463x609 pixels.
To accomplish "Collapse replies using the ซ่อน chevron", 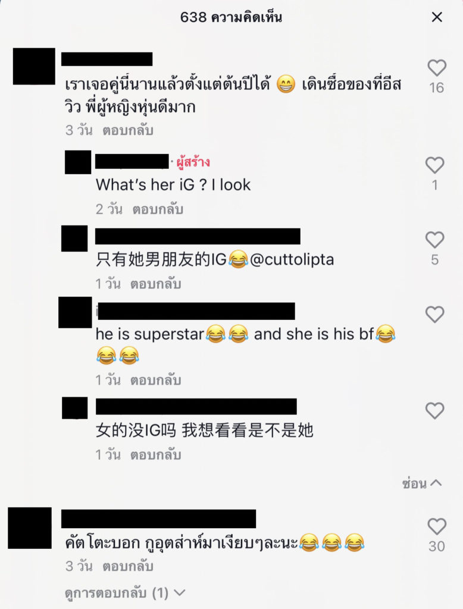I will pos(422,484).
